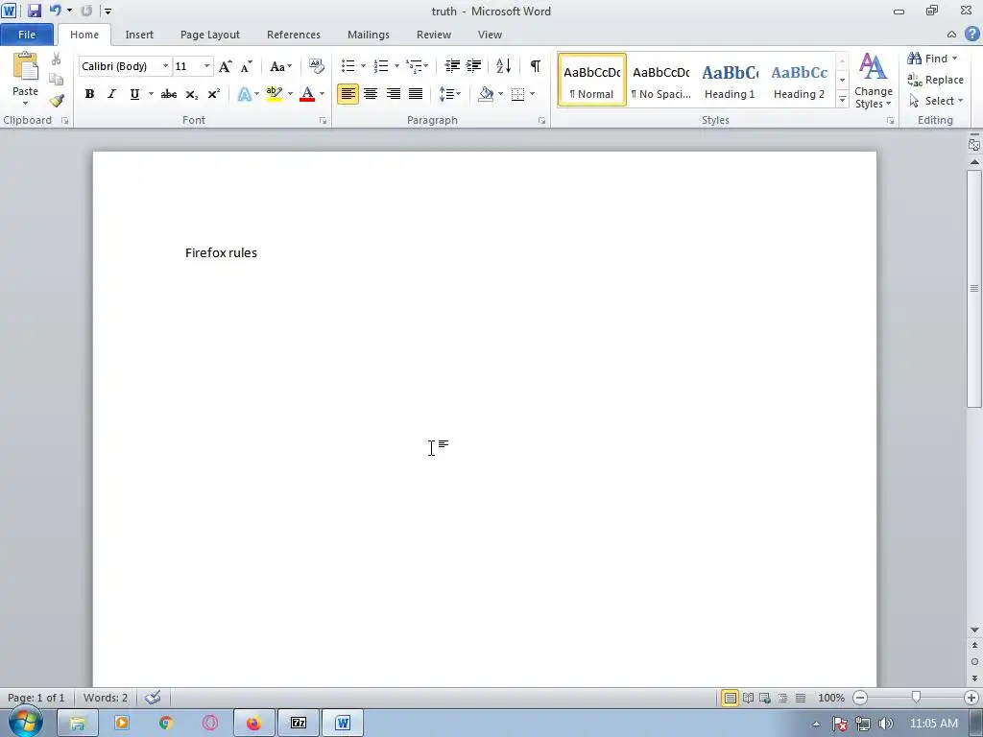Click the Replace button
Viewport: 983px width, 737px height.
tap(935, 80)
